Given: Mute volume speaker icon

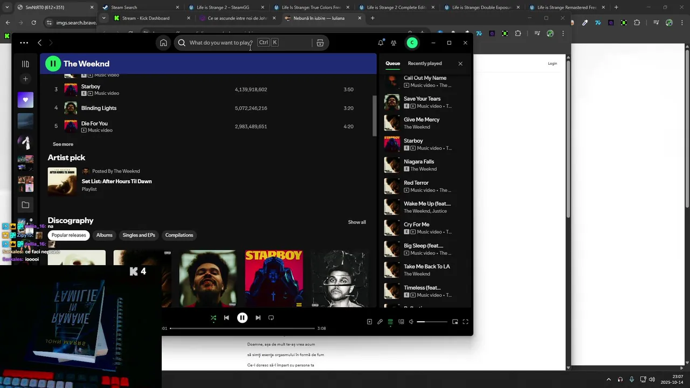Looking at the screenshot, I should (x=411, y=322).
